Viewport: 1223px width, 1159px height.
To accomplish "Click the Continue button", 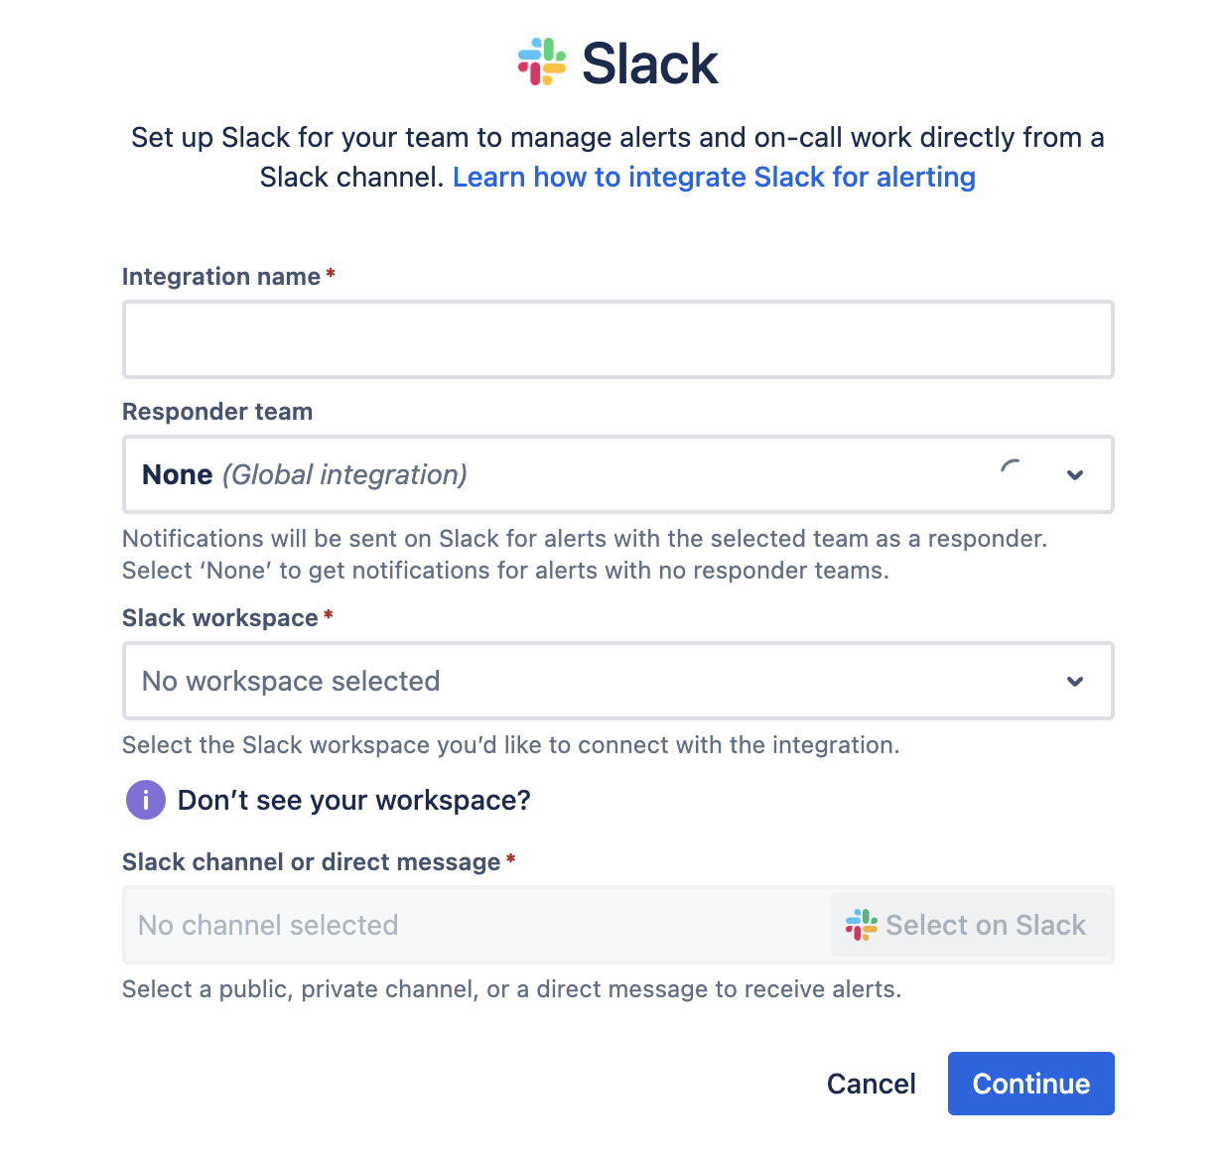I will [x=1030, y=1084].
